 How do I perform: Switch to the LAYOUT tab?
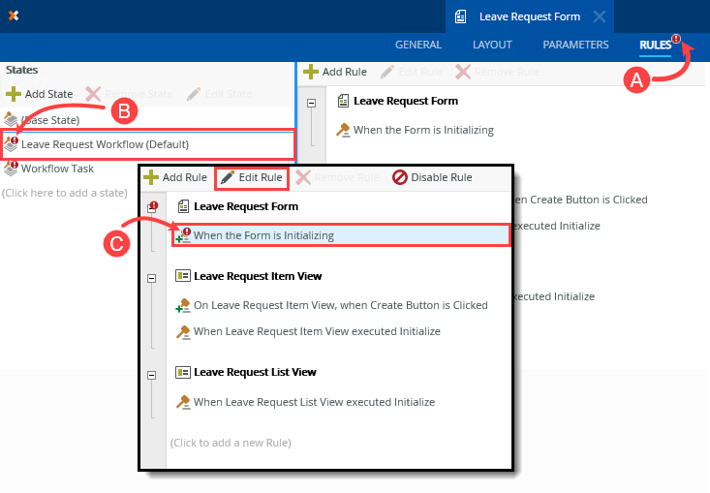pos(492,45)
